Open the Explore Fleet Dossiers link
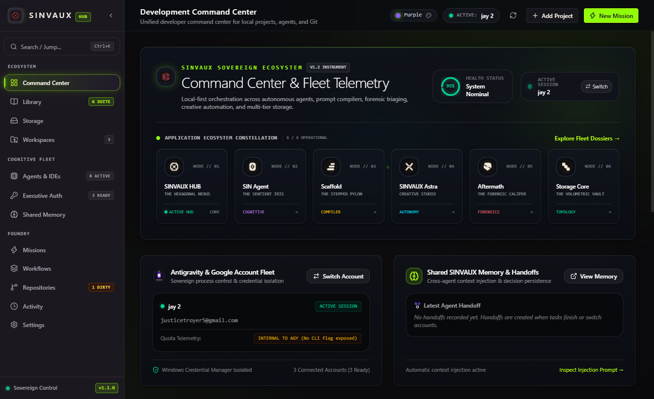The image size is (654, 399). [x=587, y=139]
